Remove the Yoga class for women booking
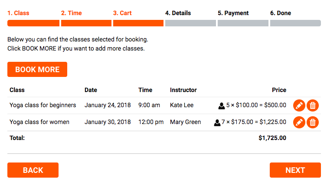Viewport: 327px width, 188px height. (312, 122)
